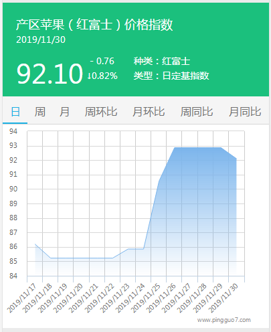Switch to the 周 weekly tab

[x=40, y=112]
